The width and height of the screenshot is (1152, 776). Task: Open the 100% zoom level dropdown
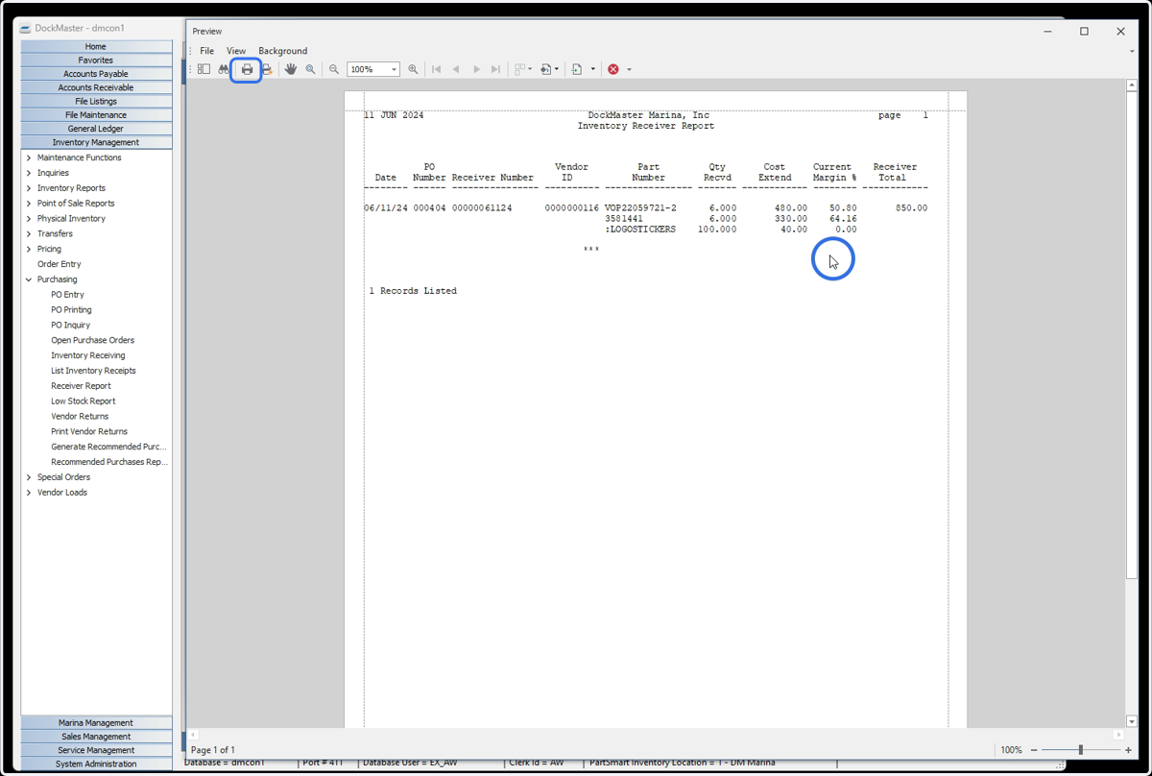pyautogui.click(x=394, y=69)
